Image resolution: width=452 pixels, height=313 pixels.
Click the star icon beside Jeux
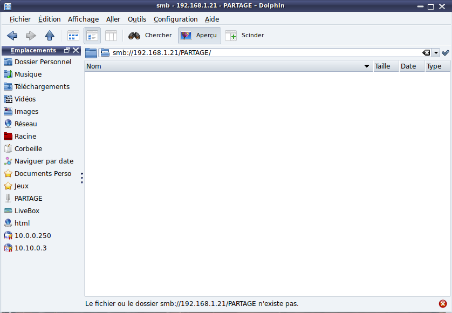click(x=8, y=186)
